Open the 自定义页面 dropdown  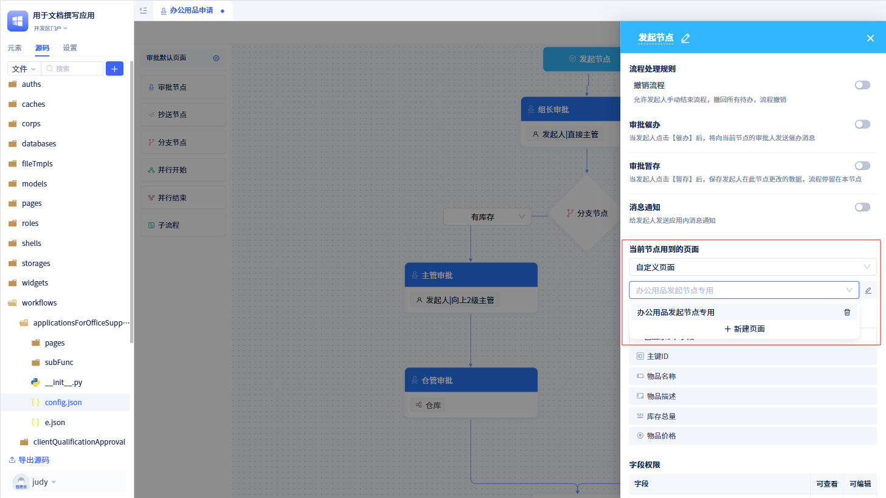[x=753, y=267]
